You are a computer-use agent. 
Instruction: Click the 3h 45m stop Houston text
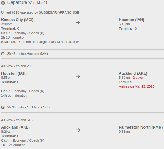(28, 54)
